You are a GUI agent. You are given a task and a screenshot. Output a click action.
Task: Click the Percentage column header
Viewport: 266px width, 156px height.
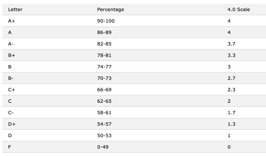click(110, 10)
